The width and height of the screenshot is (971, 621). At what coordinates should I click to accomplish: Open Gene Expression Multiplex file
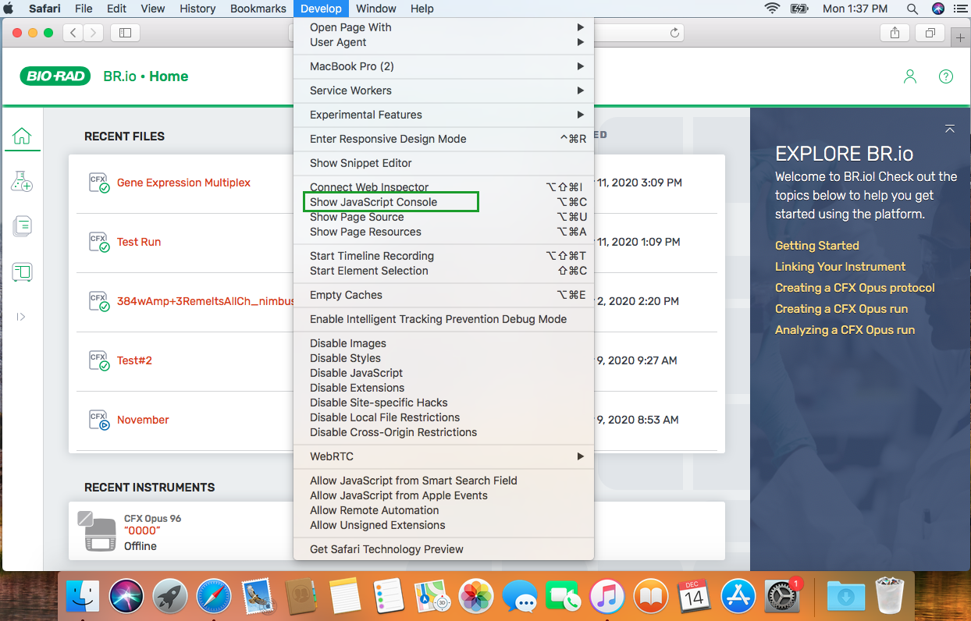click(183, 183)
